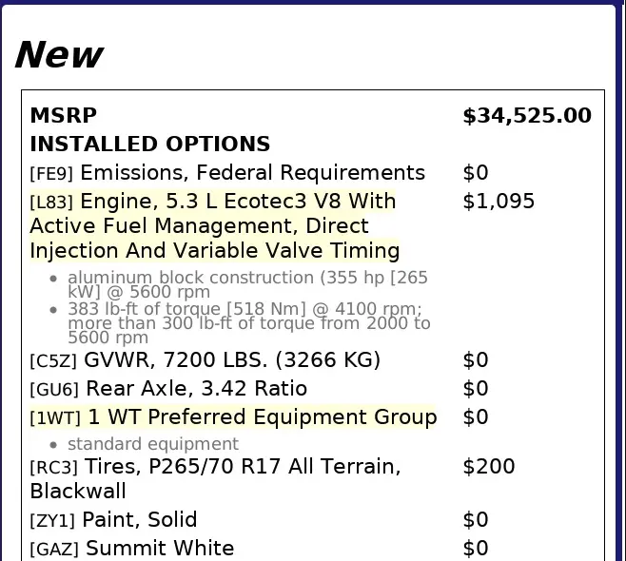Select Tires, P265/70 R17 All Terrain option
The image size is (626, 561).
[243, 467]
